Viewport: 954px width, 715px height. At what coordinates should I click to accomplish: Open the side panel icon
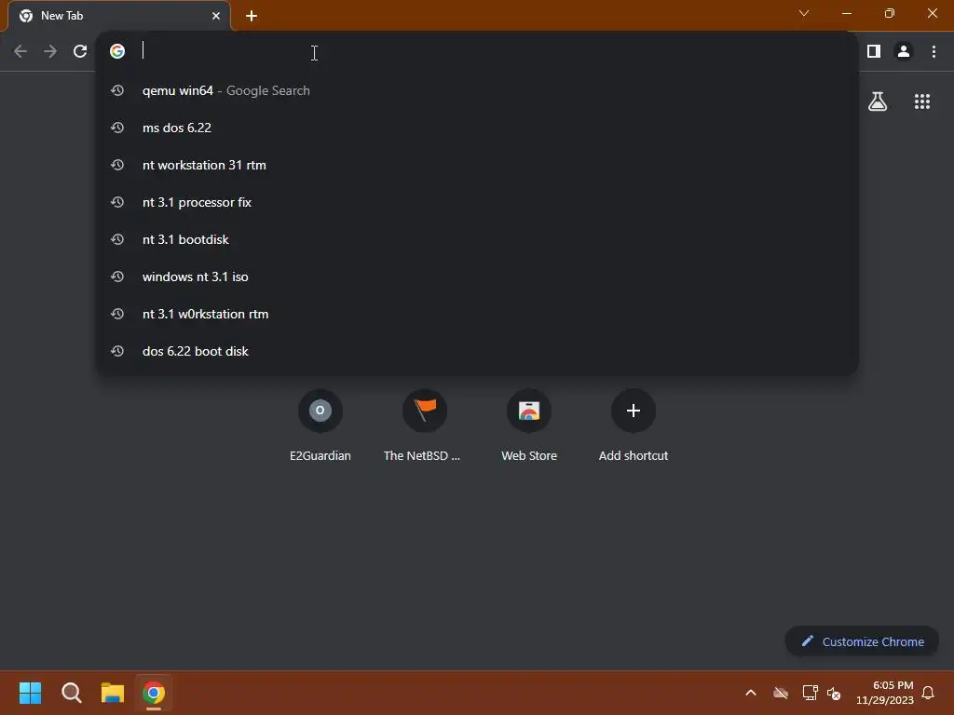874,51
